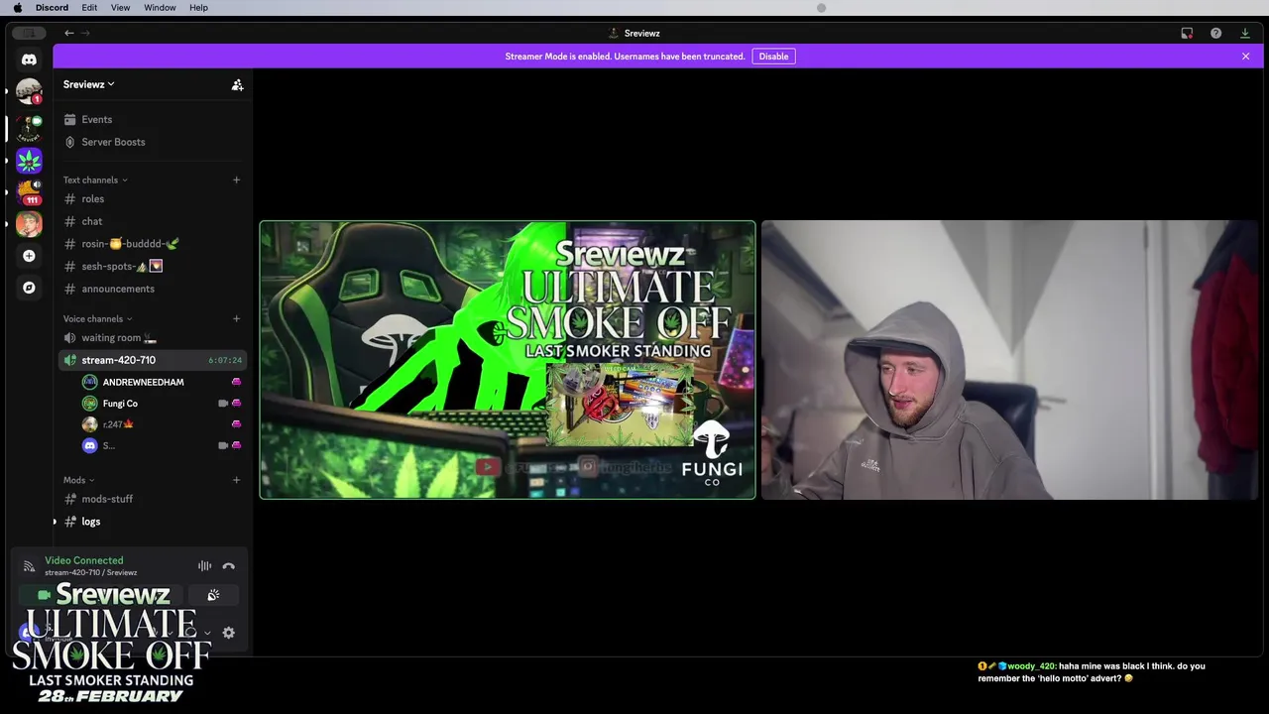This screenshot has width=1269, height=714.
Task: Click user r.247 in voice list
Action: 117,424
